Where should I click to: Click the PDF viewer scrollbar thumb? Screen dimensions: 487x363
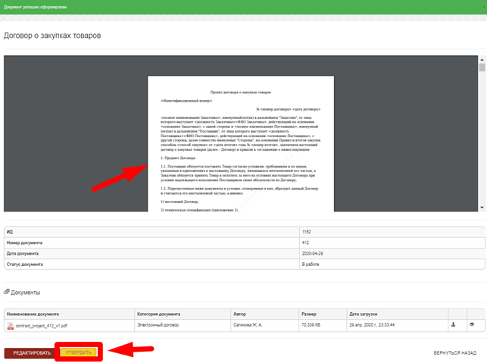point(482,68)
